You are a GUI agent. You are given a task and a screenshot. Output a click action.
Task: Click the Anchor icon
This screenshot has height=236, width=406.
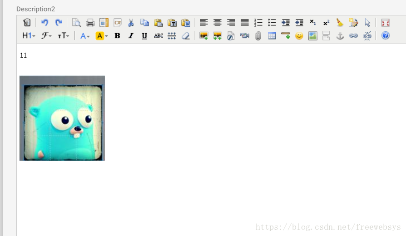[340, 36]
